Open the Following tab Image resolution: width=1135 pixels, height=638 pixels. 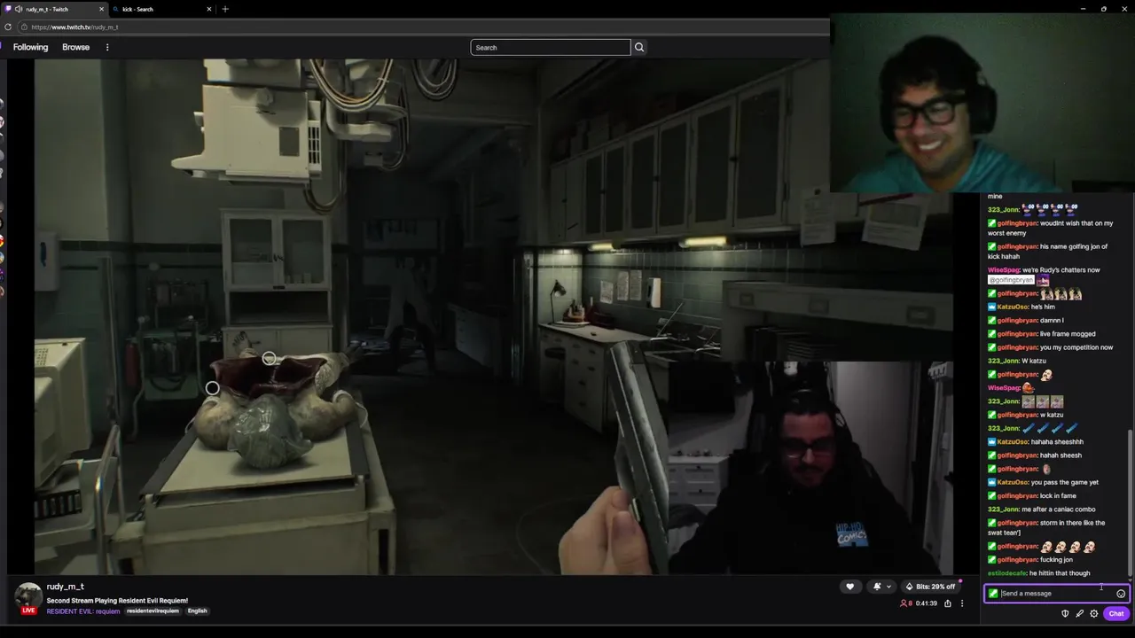(x=30, y=47)
